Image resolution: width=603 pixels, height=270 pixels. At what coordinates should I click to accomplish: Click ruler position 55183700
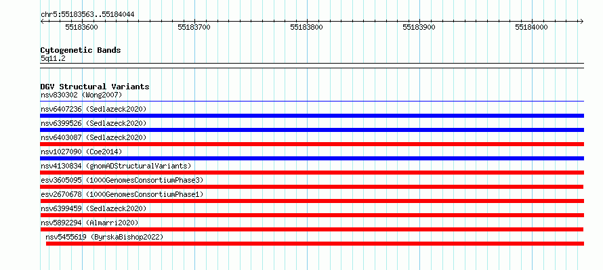coord(194,27)
